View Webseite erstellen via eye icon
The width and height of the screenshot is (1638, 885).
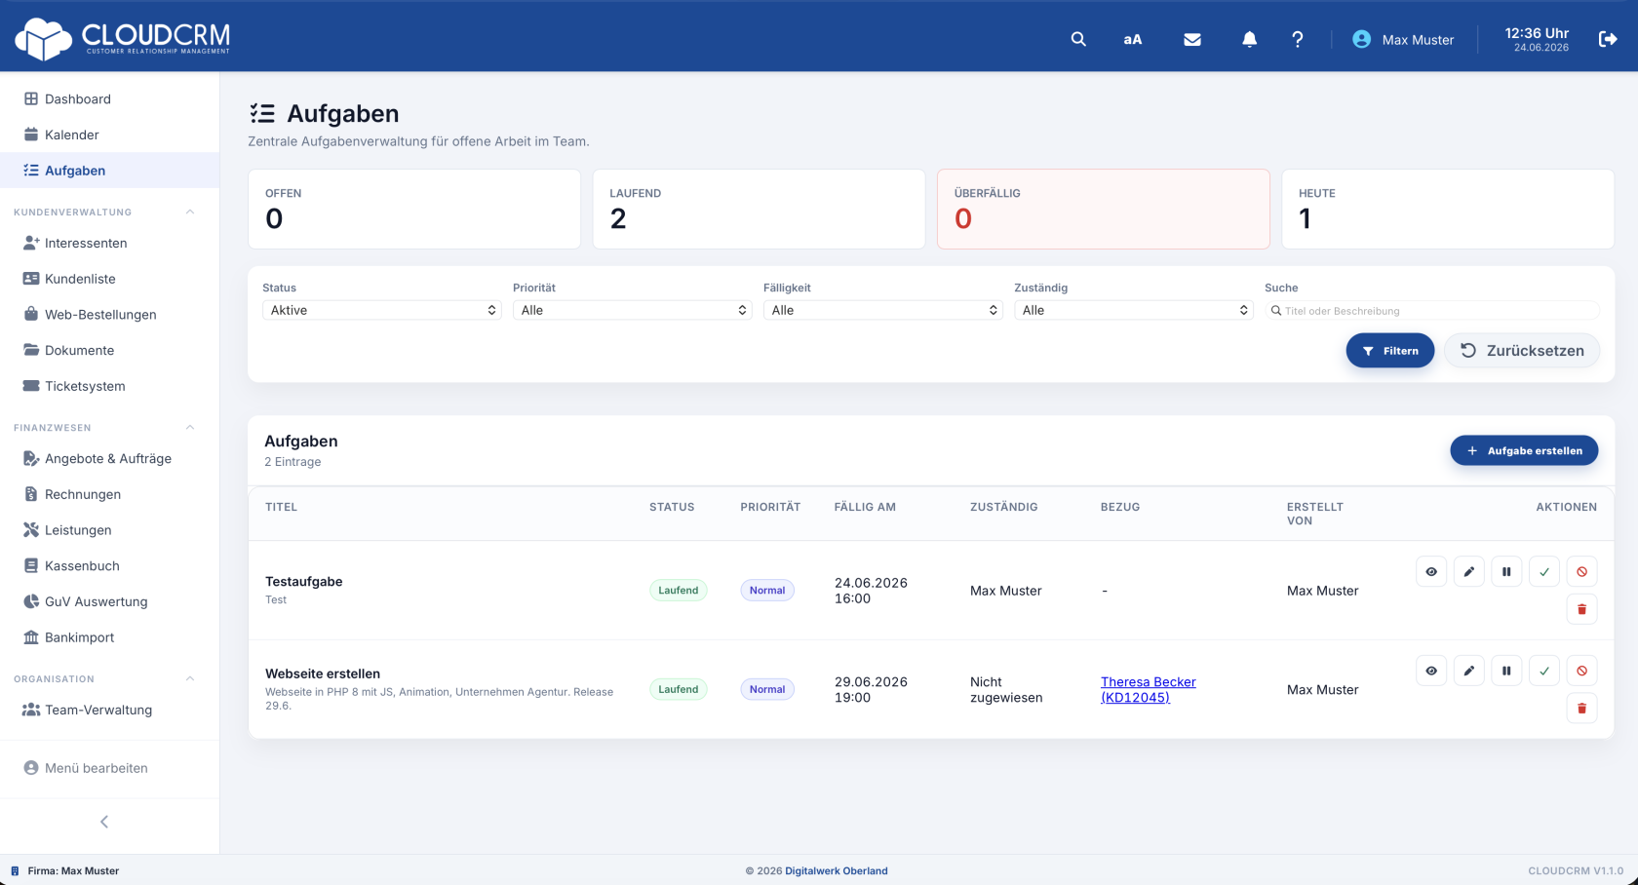pos(1431,671)
